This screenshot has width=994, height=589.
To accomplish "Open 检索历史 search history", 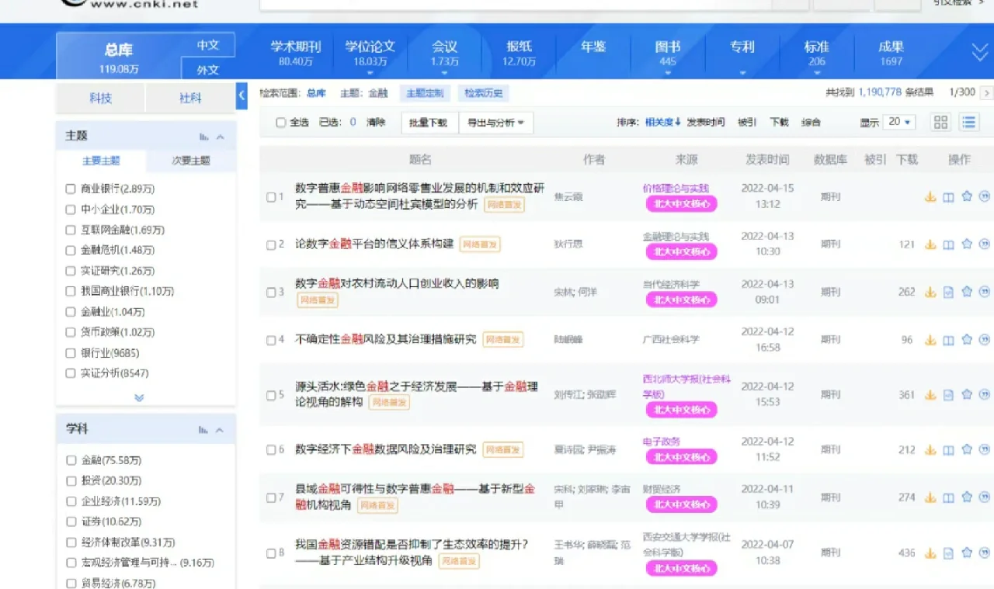I will 483,92.
